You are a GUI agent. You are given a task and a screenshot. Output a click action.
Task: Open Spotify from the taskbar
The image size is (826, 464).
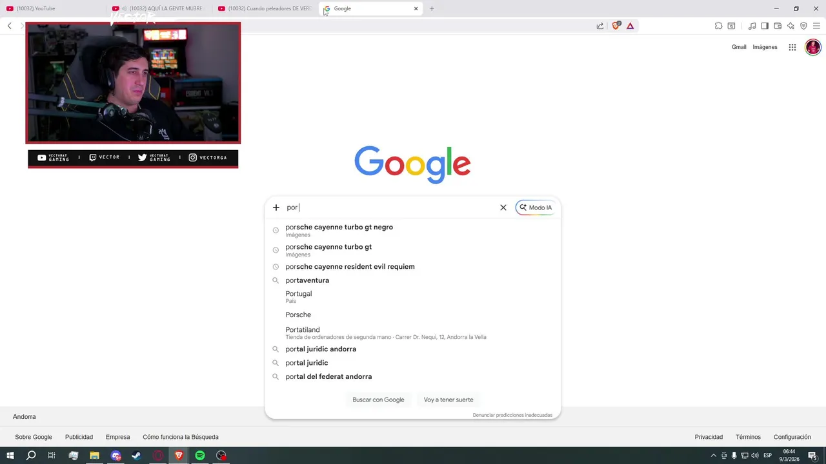pyautogui.click(x=200, y=456)
